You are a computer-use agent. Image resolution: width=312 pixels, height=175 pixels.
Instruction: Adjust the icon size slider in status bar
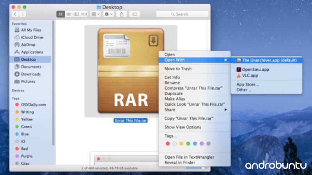[x=196, y=168]
